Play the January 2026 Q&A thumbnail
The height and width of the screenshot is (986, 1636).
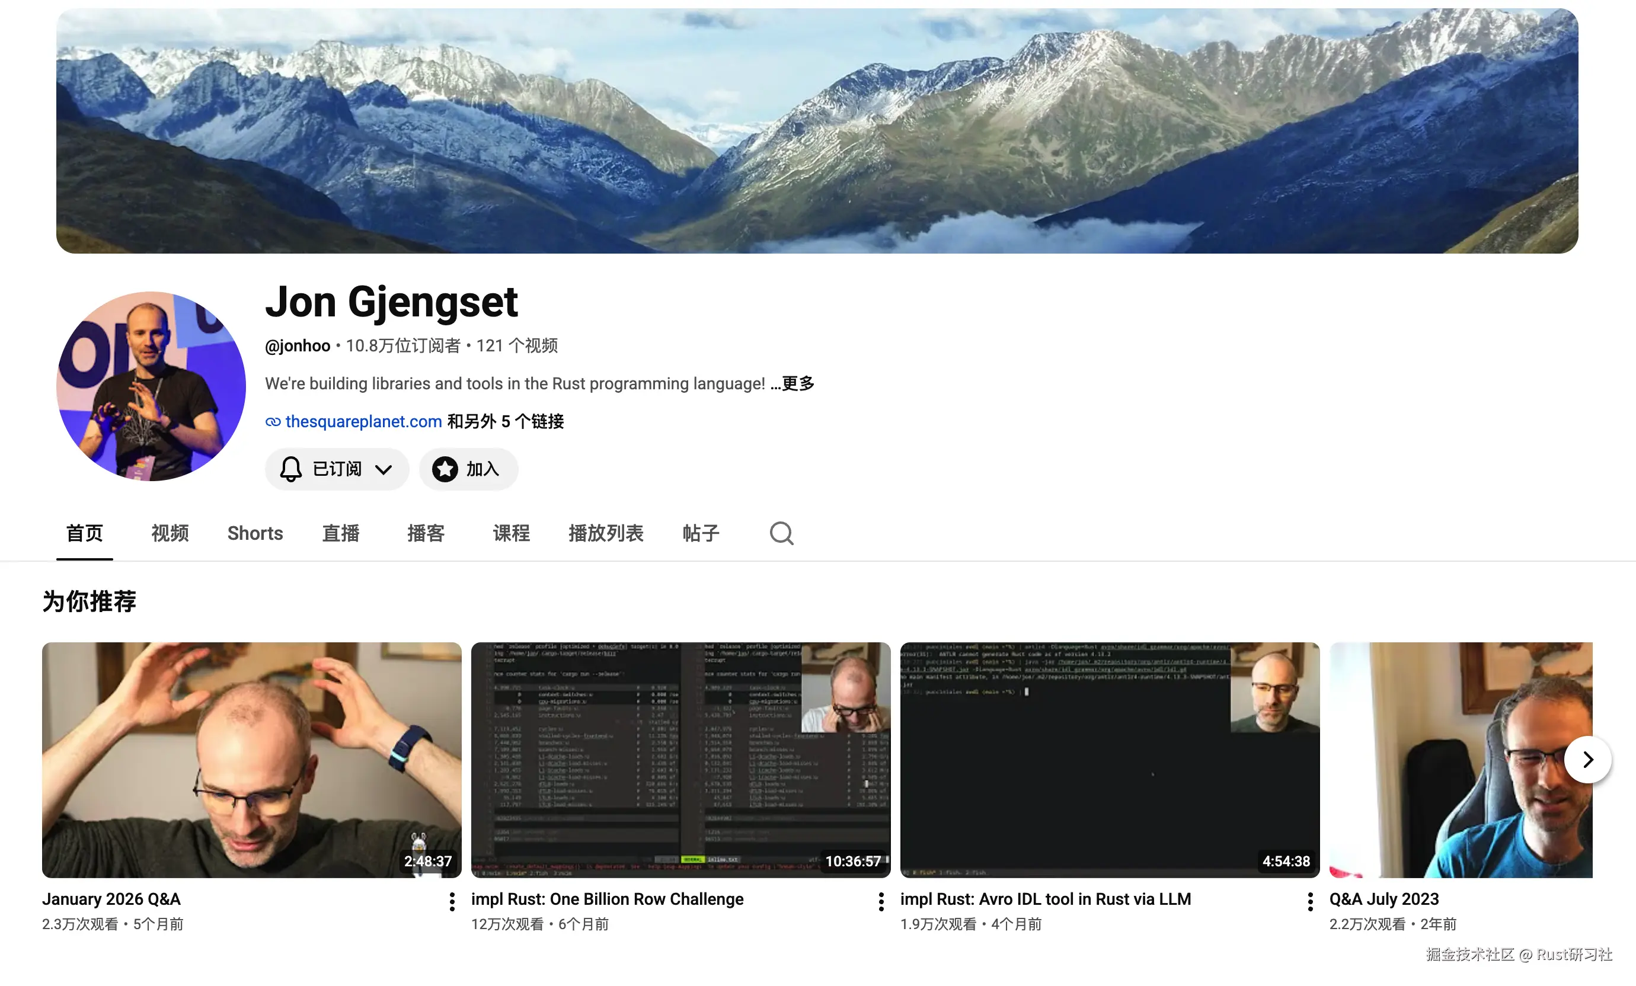(x=251, y=760)
